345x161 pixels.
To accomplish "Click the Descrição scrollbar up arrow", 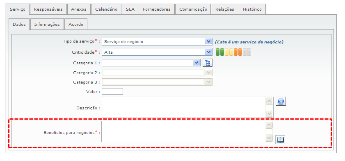I will [269, 101].
